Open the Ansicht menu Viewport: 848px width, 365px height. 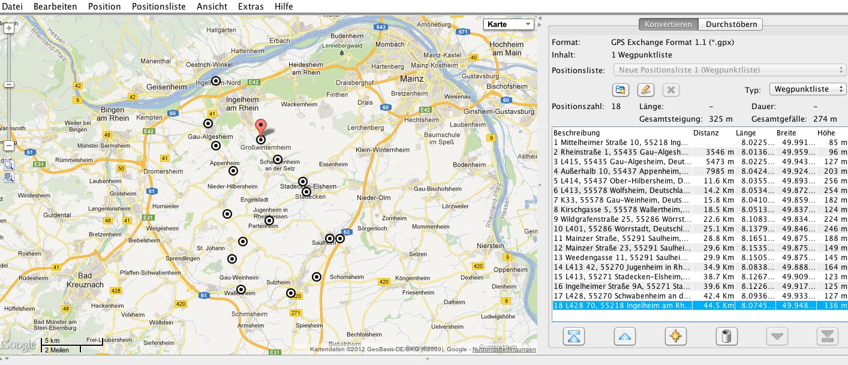(x=212, y=6)
